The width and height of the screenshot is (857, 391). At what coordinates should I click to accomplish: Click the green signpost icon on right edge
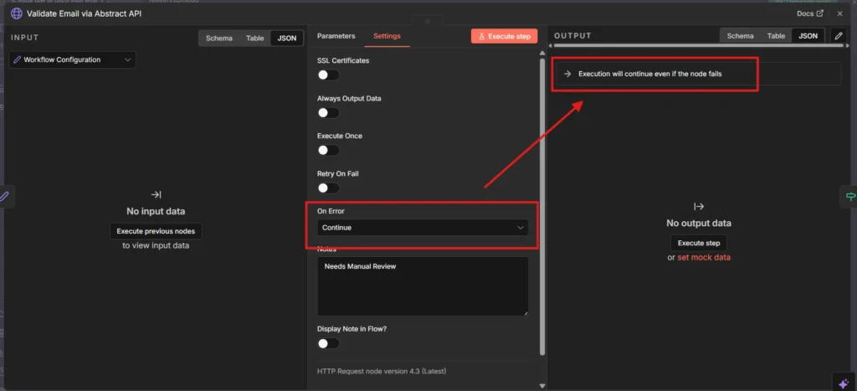click(x=850, y=196)
